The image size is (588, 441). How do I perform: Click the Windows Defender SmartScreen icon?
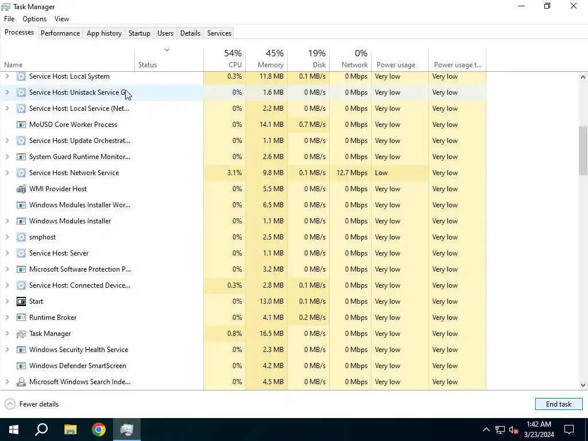[21, 366]
